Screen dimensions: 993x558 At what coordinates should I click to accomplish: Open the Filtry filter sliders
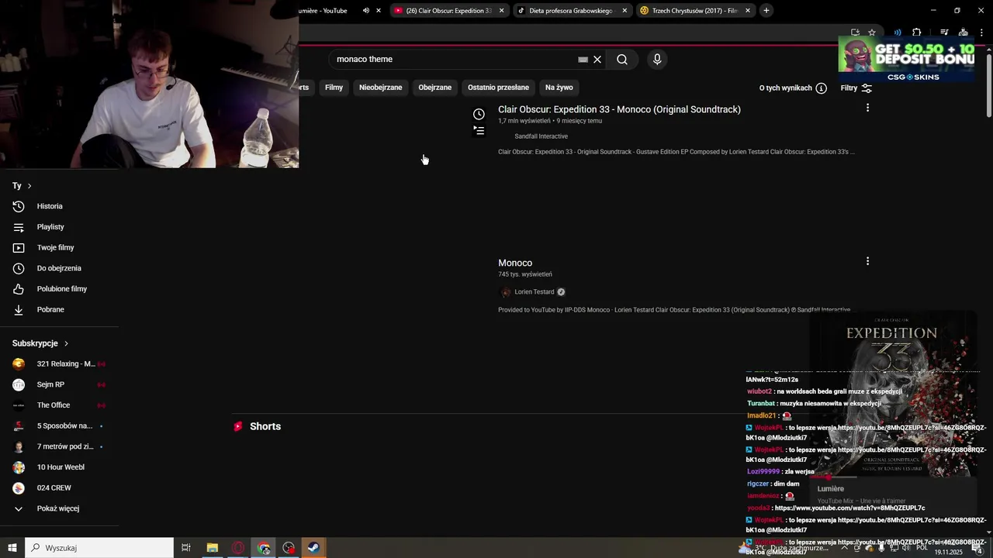coord(856,88)
